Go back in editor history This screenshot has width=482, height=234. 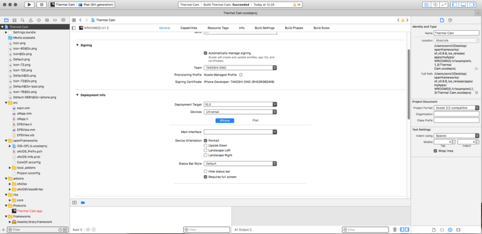click(81, 20)
